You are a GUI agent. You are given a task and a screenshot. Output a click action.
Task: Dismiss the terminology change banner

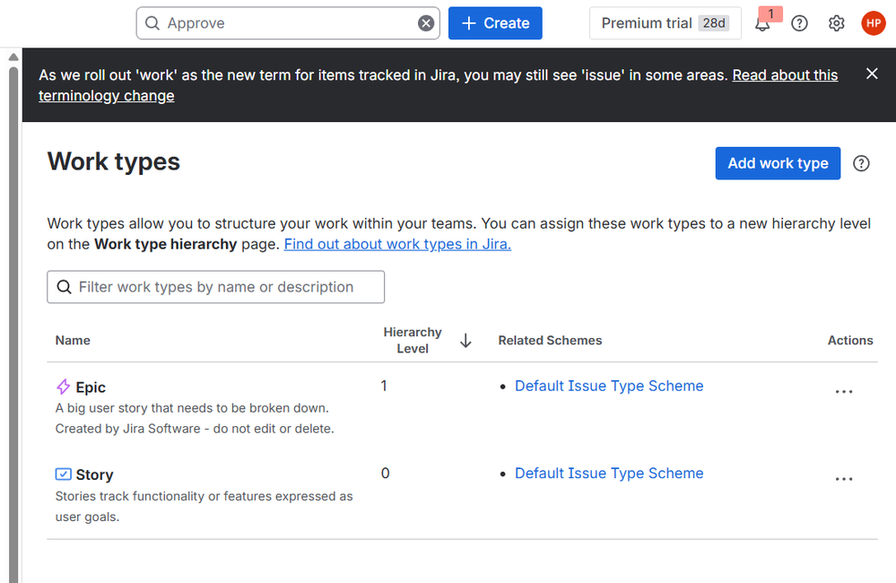click(x=872, y=74)
